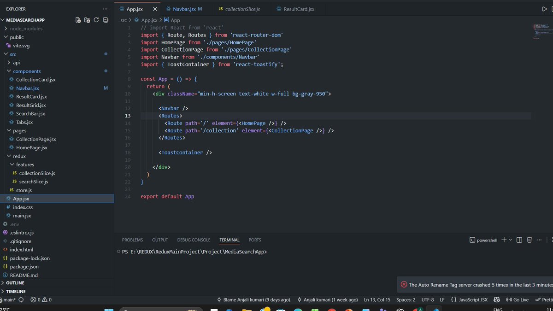Open the DEBUG CONSOLE panel tab
Viewport: 553px width, 311px height.
194,240
